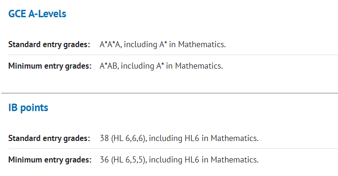Click the number 38 in IB standard grades
The image size is (338, 176).
[x=104, y=138]
